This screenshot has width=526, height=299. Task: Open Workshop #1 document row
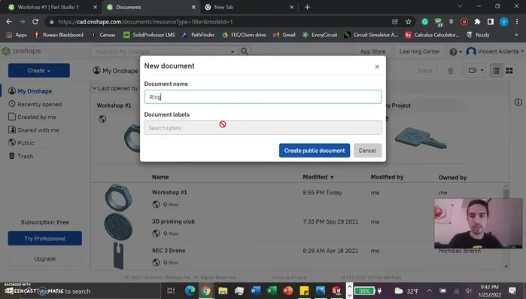(169, 192)
